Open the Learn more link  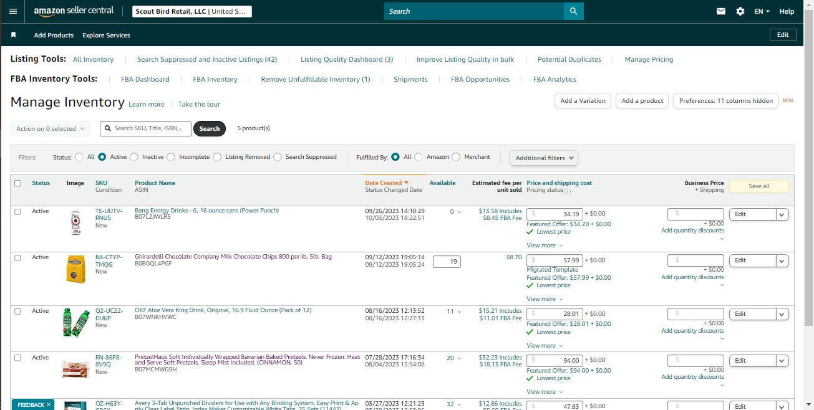tap(147, 104)
